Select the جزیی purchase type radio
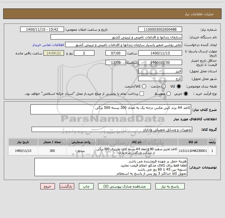The image size is (225, 218). pos(186,94)
